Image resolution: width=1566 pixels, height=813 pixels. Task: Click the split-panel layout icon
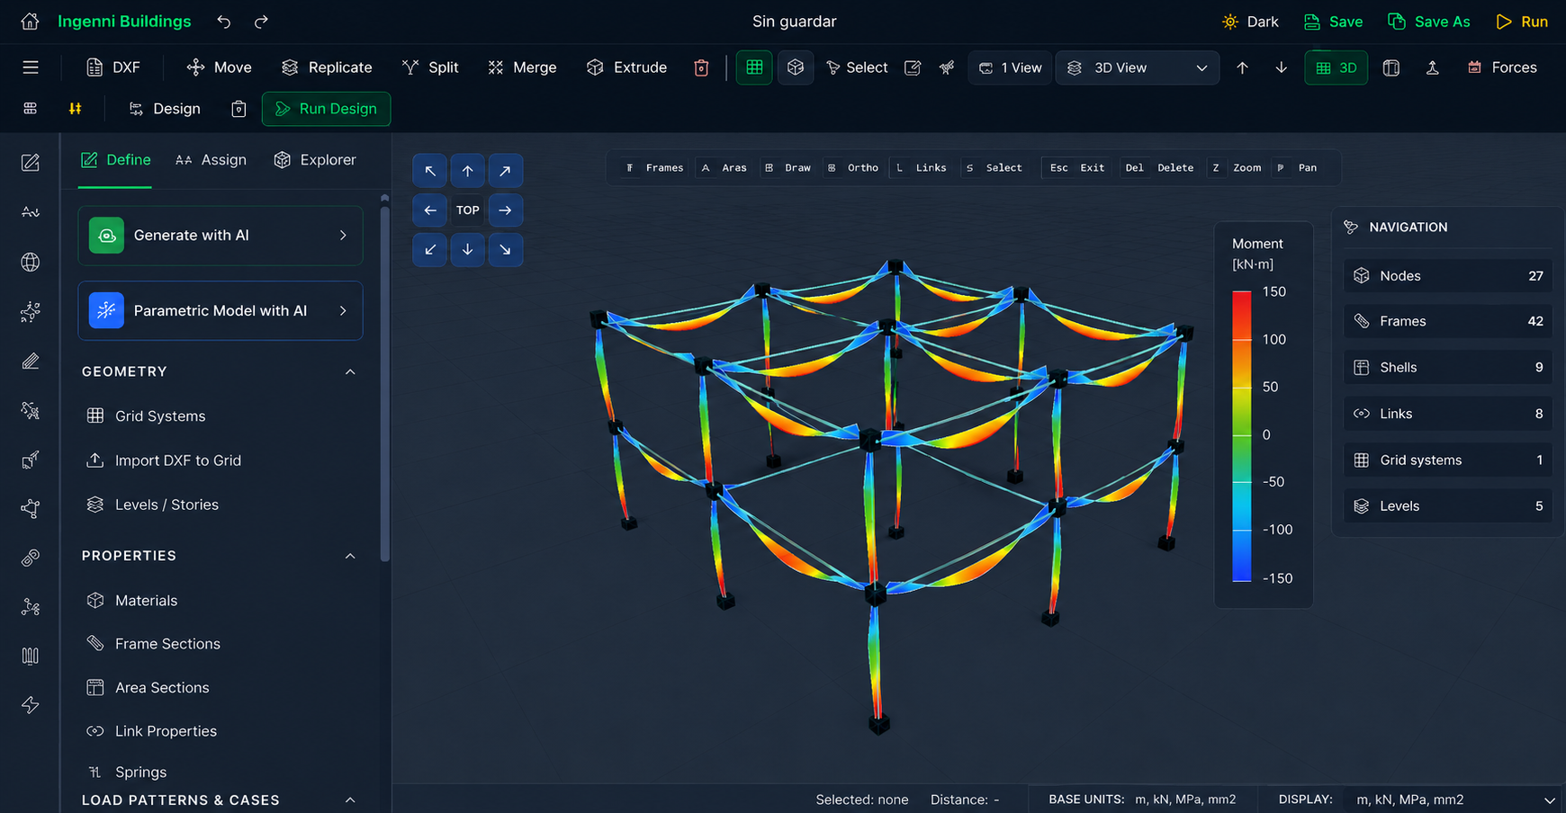pyautogui.click(x=1391, y=67)
